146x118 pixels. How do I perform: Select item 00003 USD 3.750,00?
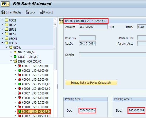pyautogui.click(x=35, y=75)
